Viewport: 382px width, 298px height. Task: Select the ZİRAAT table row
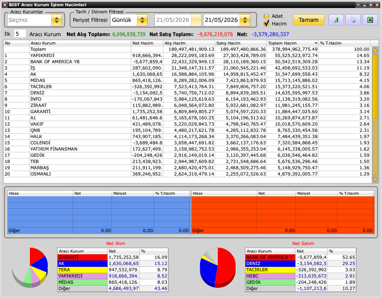point(187,105)
